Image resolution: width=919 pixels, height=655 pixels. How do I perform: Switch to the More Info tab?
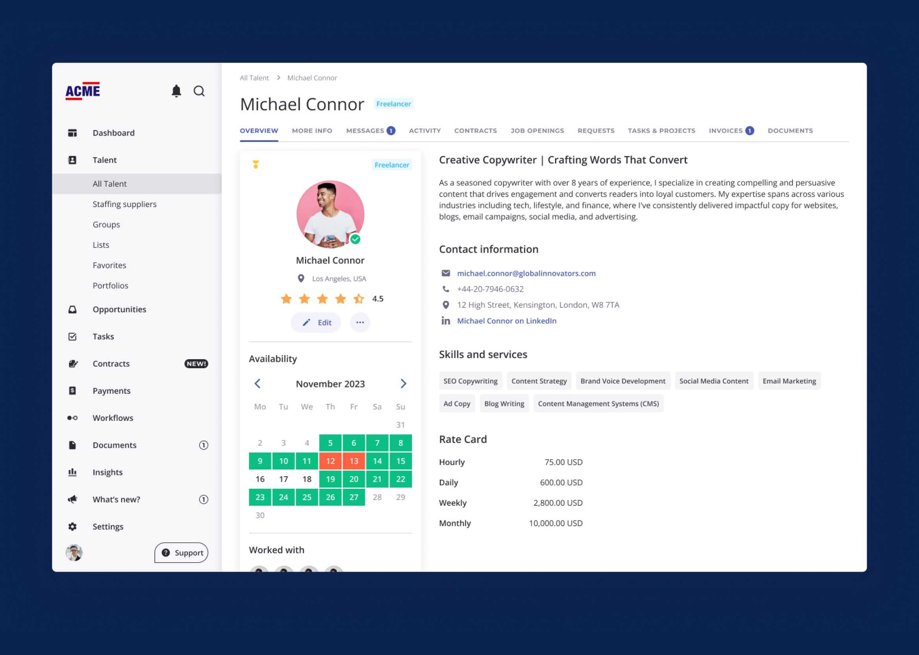coord(312,131)
